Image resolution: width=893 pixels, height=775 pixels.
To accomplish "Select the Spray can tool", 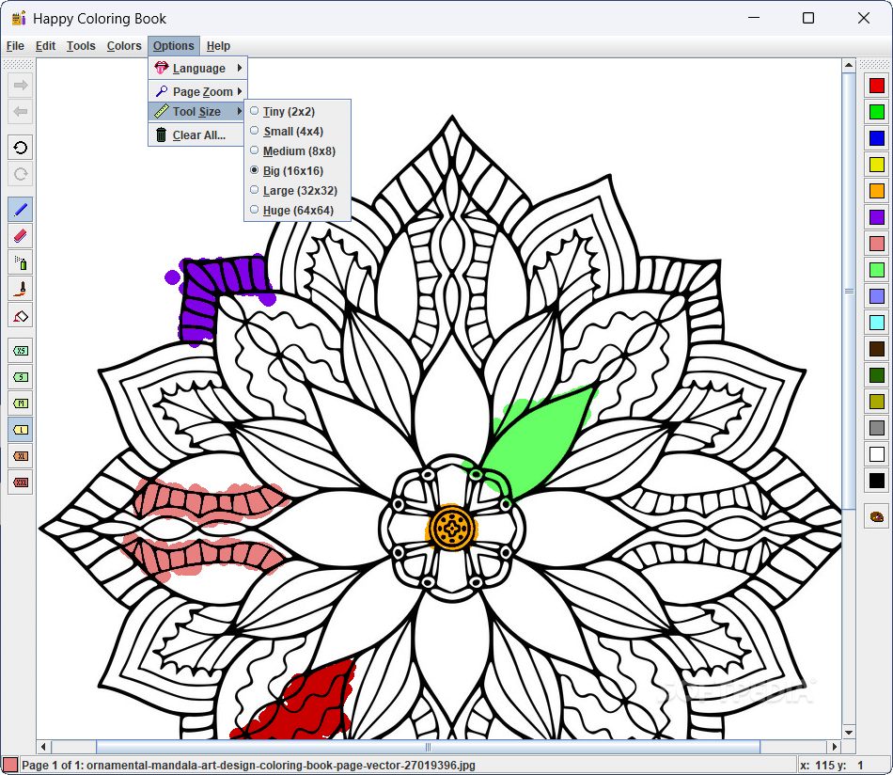I will tap(21, 262).
